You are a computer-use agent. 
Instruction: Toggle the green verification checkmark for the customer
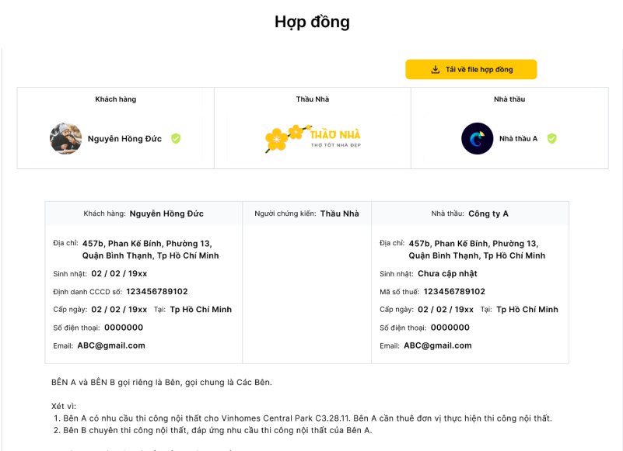tap(175, 139)
